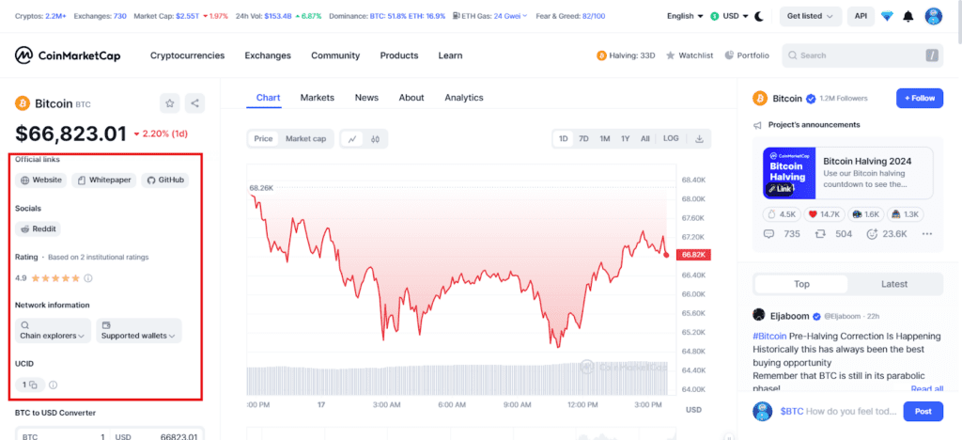Switch to the Analytics tab
The width and height of the screenshot is (962, 440).
coord(464,98)
